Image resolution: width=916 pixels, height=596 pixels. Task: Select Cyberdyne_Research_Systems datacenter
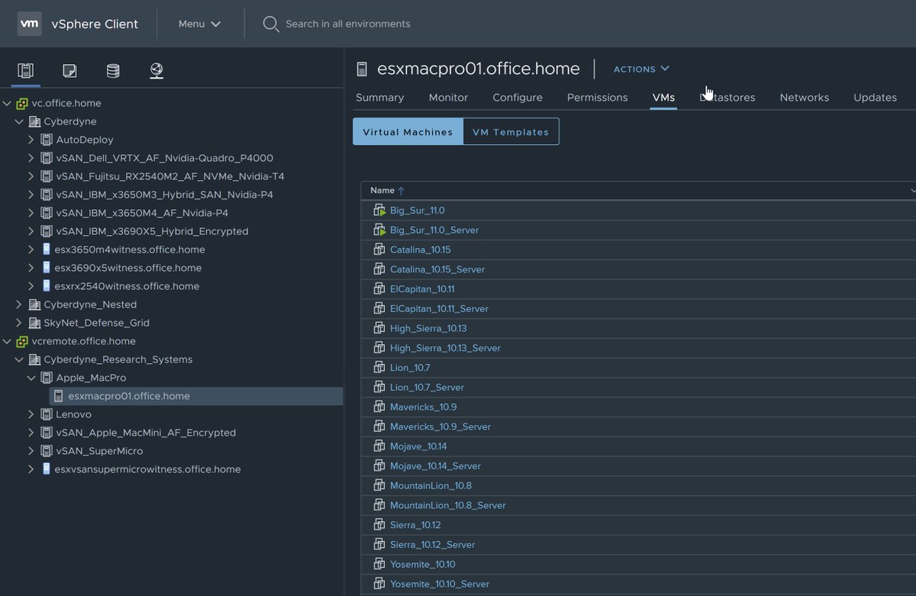(x=118, y=359)
